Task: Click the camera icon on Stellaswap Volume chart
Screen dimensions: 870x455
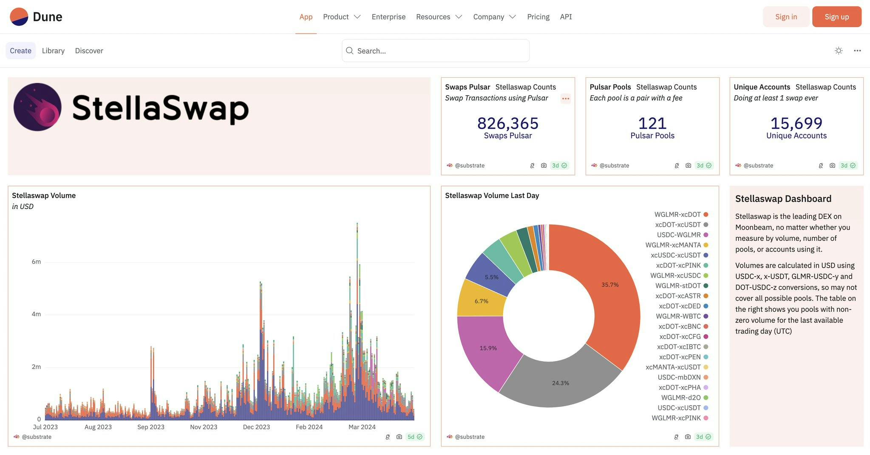Action: pos(399,437)
